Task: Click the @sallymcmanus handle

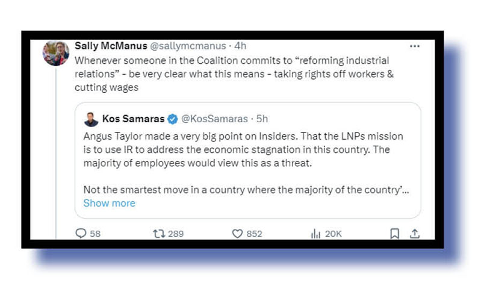Action: click(x=187, y=46)
